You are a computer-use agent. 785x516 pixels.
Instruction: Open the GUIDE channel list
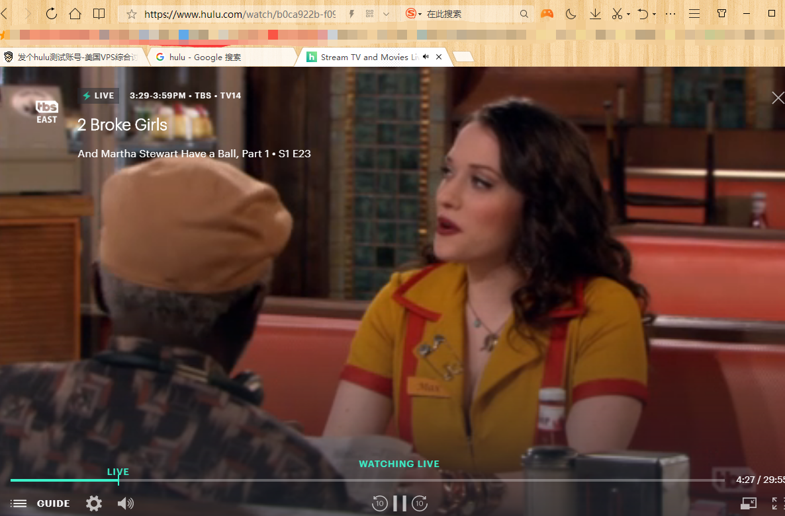(53, 503)
